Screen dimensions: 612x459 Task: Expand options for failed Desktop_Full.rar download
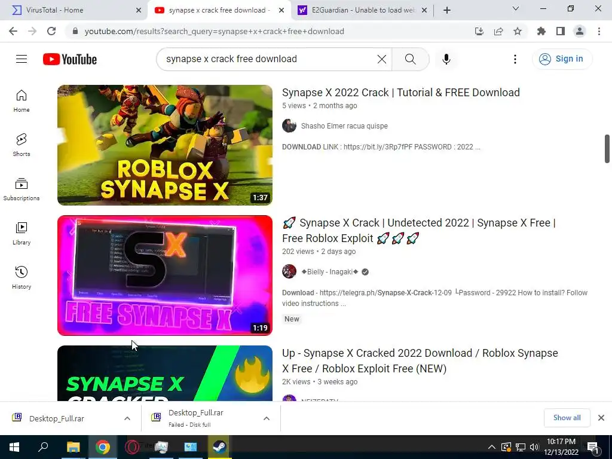(267, 418)
